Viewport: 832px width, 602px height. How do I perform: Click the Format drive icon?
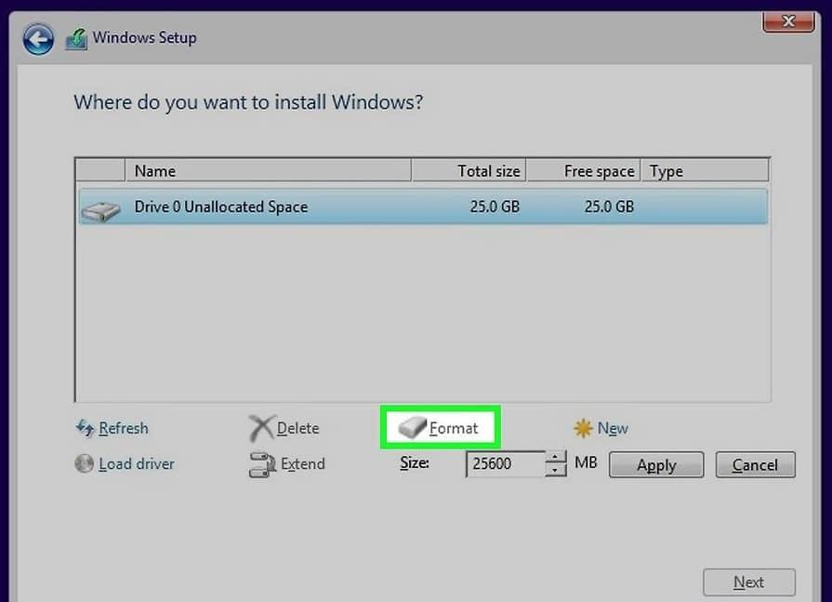(413, 427)
